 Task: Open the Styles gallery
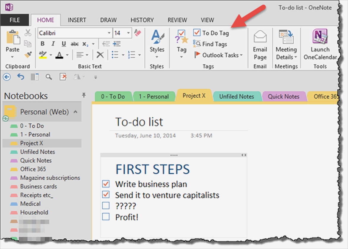click(x=157, y=44)
